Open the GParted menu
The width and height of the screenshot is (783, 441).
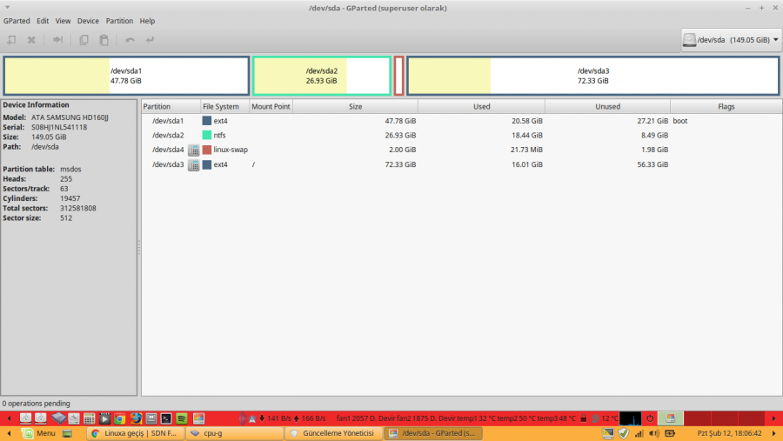[17, 21]
